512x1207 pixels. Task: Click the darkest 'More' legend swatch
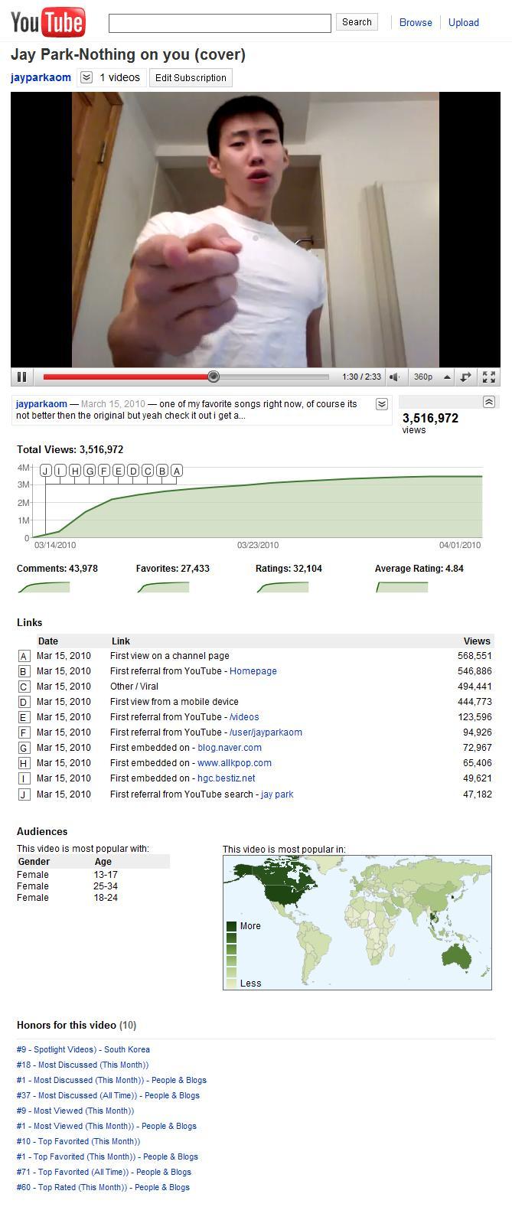(231, 926)
